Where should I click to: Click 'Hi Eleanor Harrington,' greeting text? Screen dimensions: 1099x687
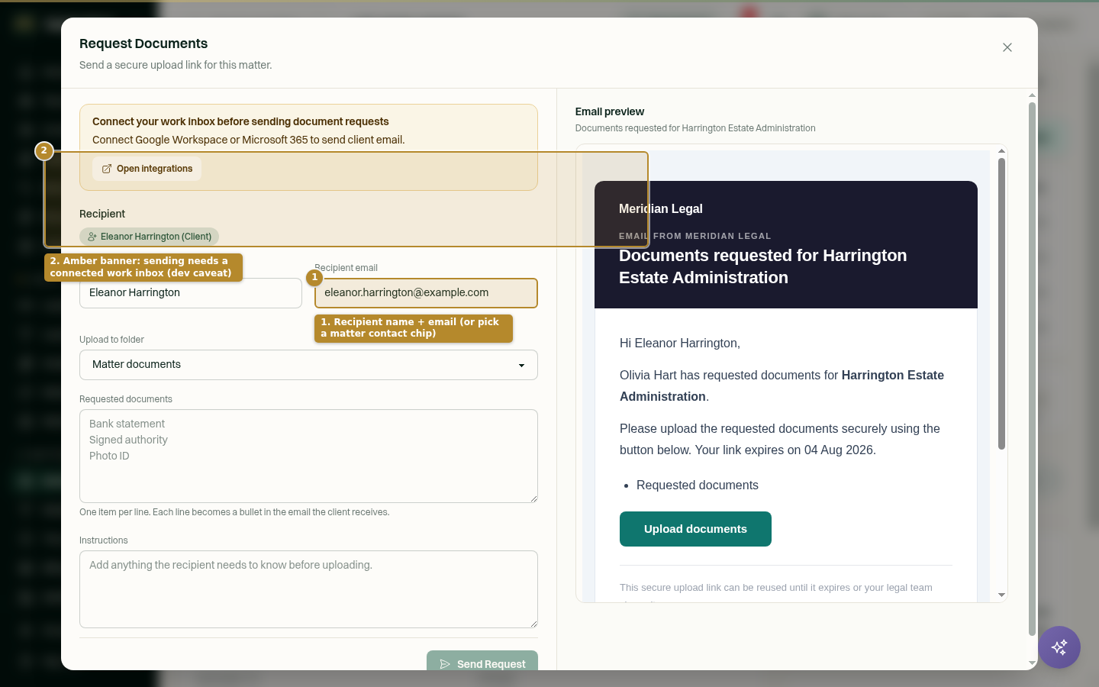pyautogui.click(x=680, y=343)
